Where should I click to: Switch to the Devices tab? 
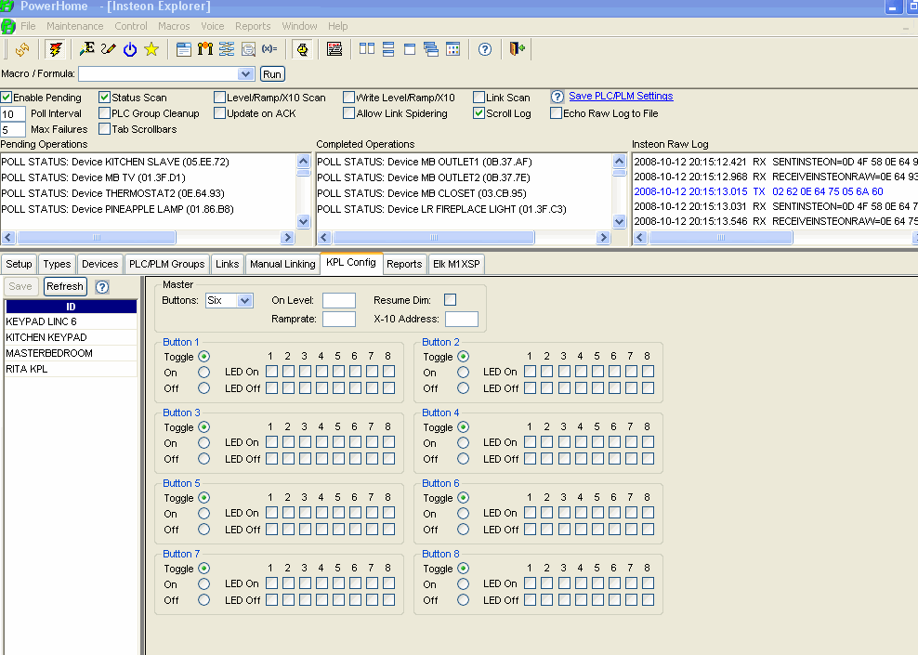click(100, 264)
